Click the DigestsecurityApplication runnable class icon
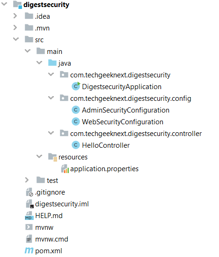This screenshot has width=219, height=257. point(76,86)
